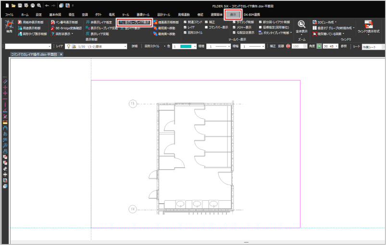The width and height of the screenshot is (386, 245).
Task: Uncheck the メジャー表示 checkbox
Action: point(234,27)
